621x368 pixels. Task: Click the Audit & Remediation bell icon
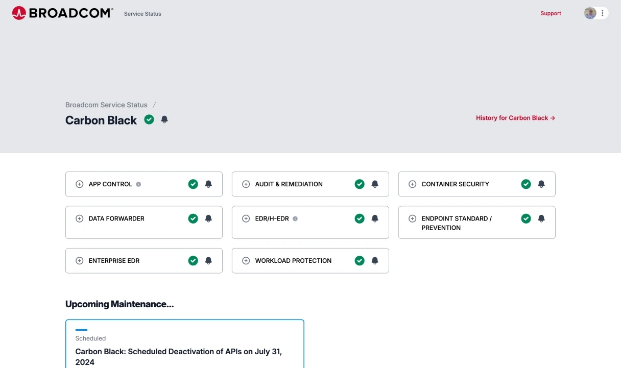click(375, 184)
